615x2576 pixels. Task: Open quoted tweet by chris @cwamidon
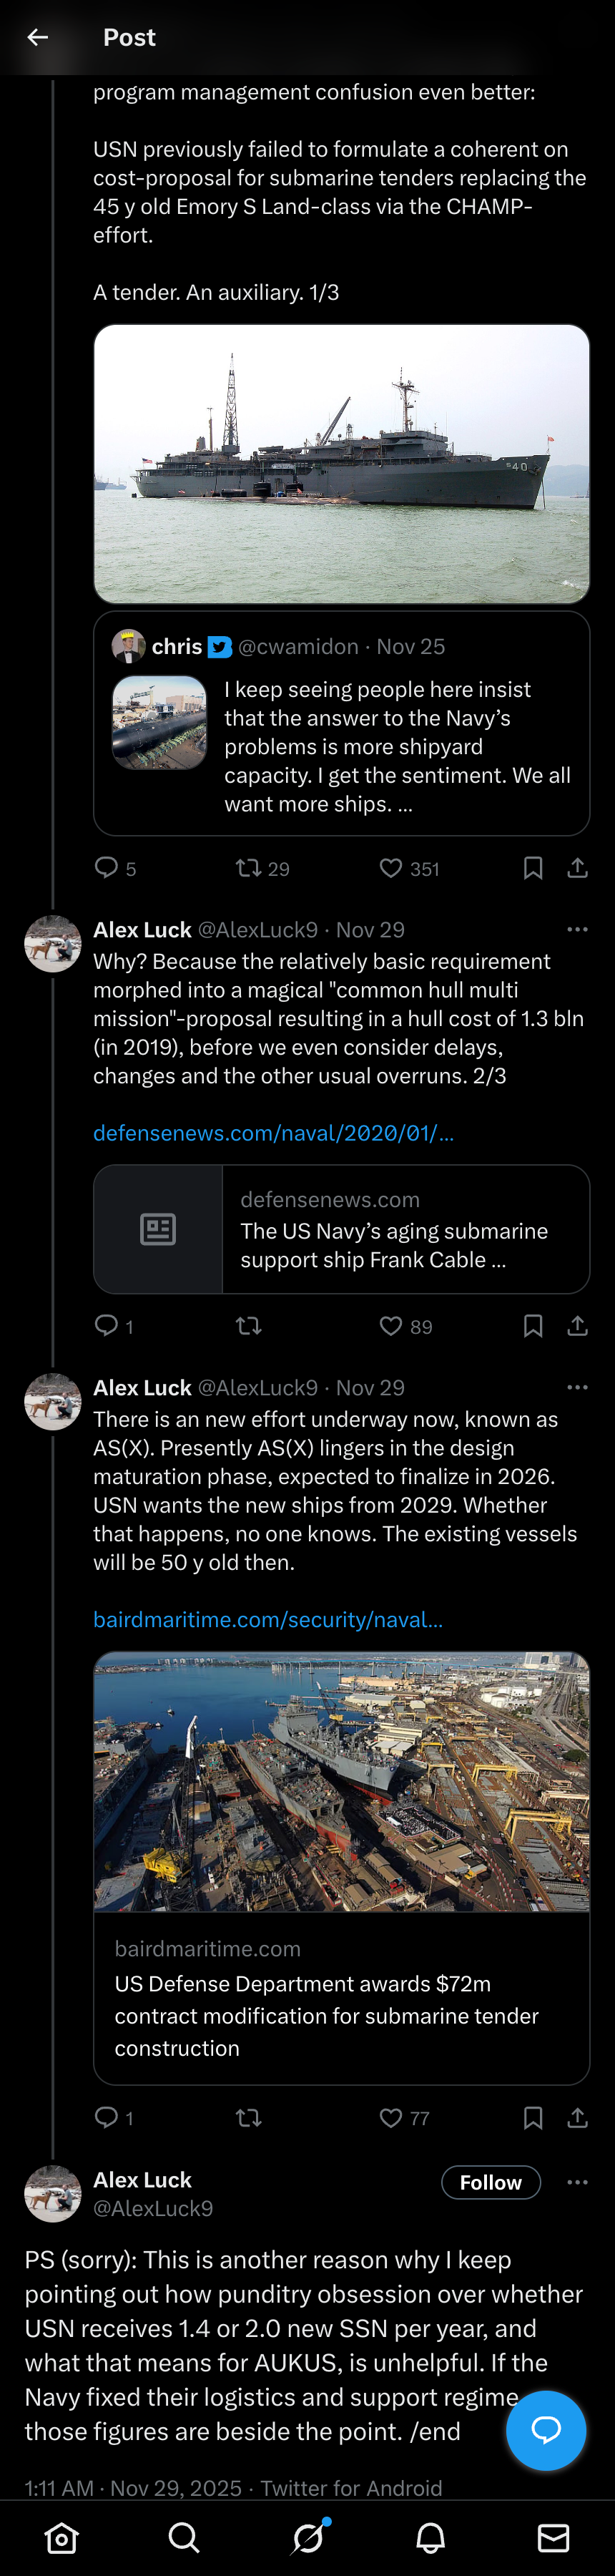click(x=342, y=723)
